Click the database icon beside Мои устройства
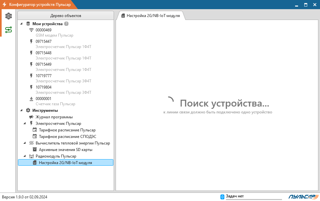This screenshot has height=201, width=320. point(28,24)
